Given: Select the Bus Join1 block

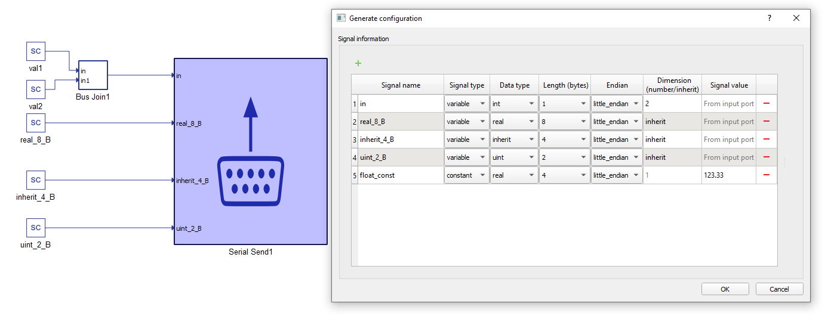Looking at the screenshot, I should [93, 75].
